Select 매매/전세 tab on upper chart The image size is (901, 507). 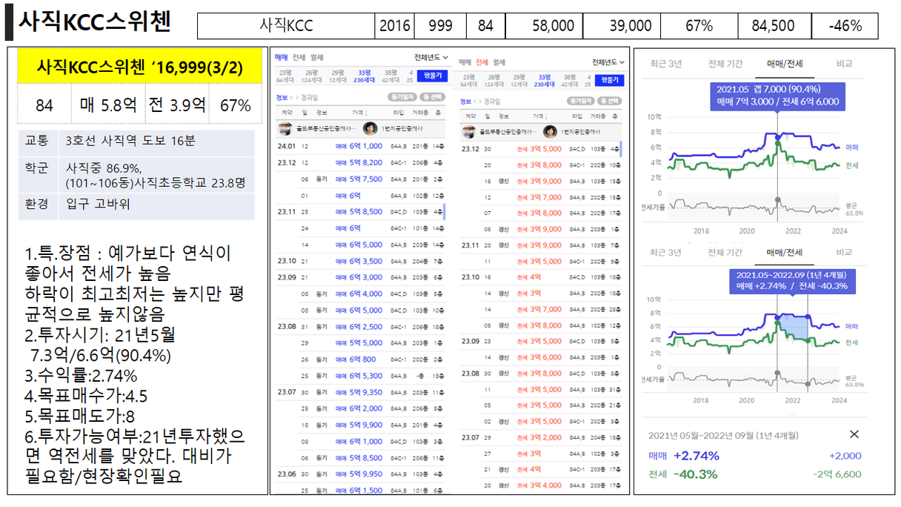785,64
